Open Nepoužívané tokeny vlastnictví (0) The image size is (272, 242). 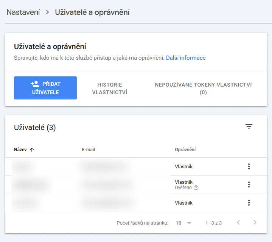coord(203,88)
